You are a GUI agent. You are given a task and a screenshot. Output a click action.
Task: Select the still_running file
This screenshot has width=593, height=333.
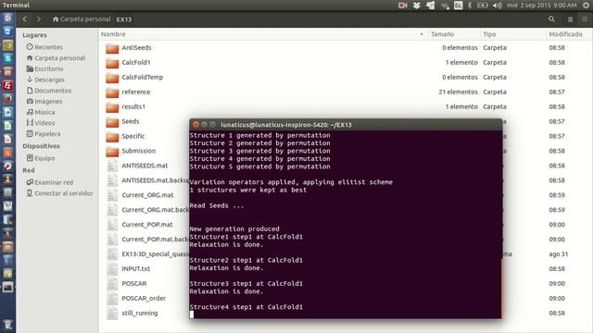(140, 313)
